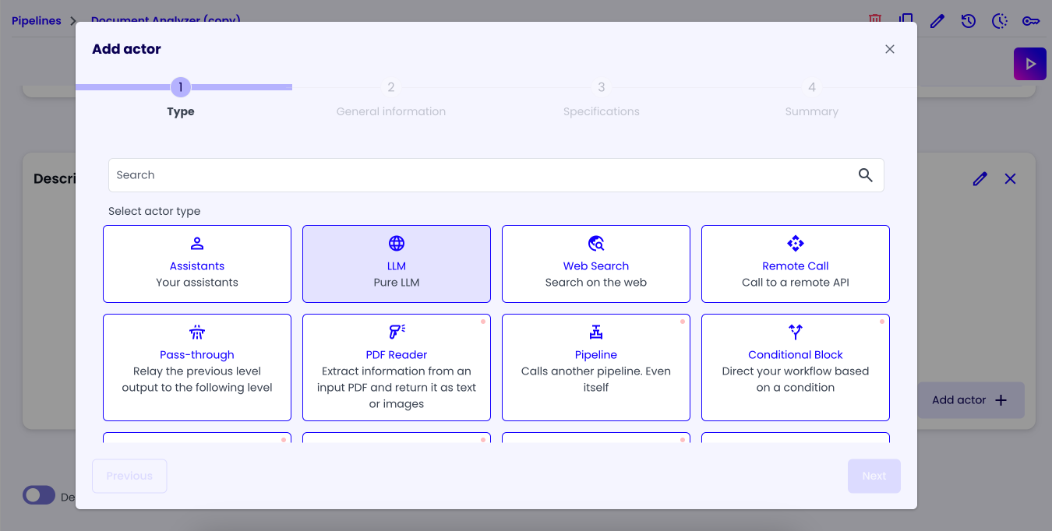Select the Assistants actor type card

tap(197, 264)
